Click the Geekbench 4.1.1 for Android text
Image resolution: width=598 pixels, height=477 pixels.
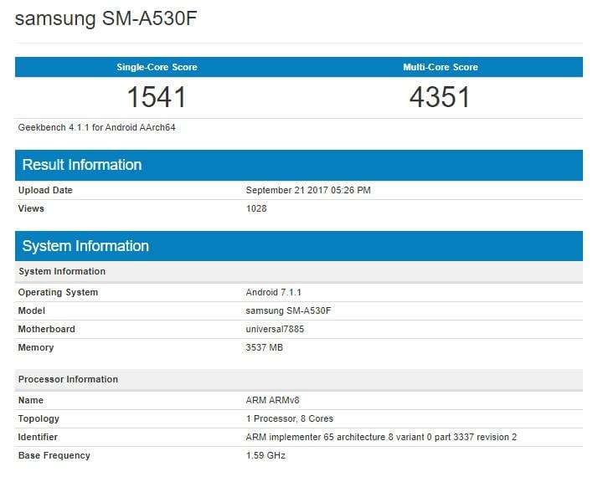tap(97, 128)
